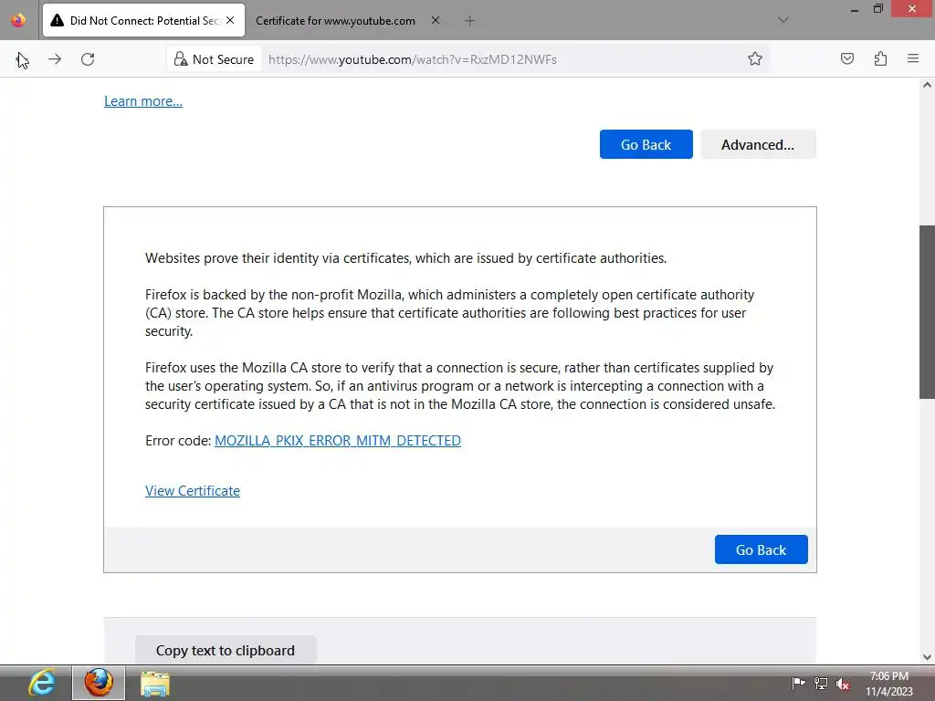Image resolution: width=935 pixels, height=701 pixels.
Task: Click the muted speaker tray icon
Action: coord(843,684)
